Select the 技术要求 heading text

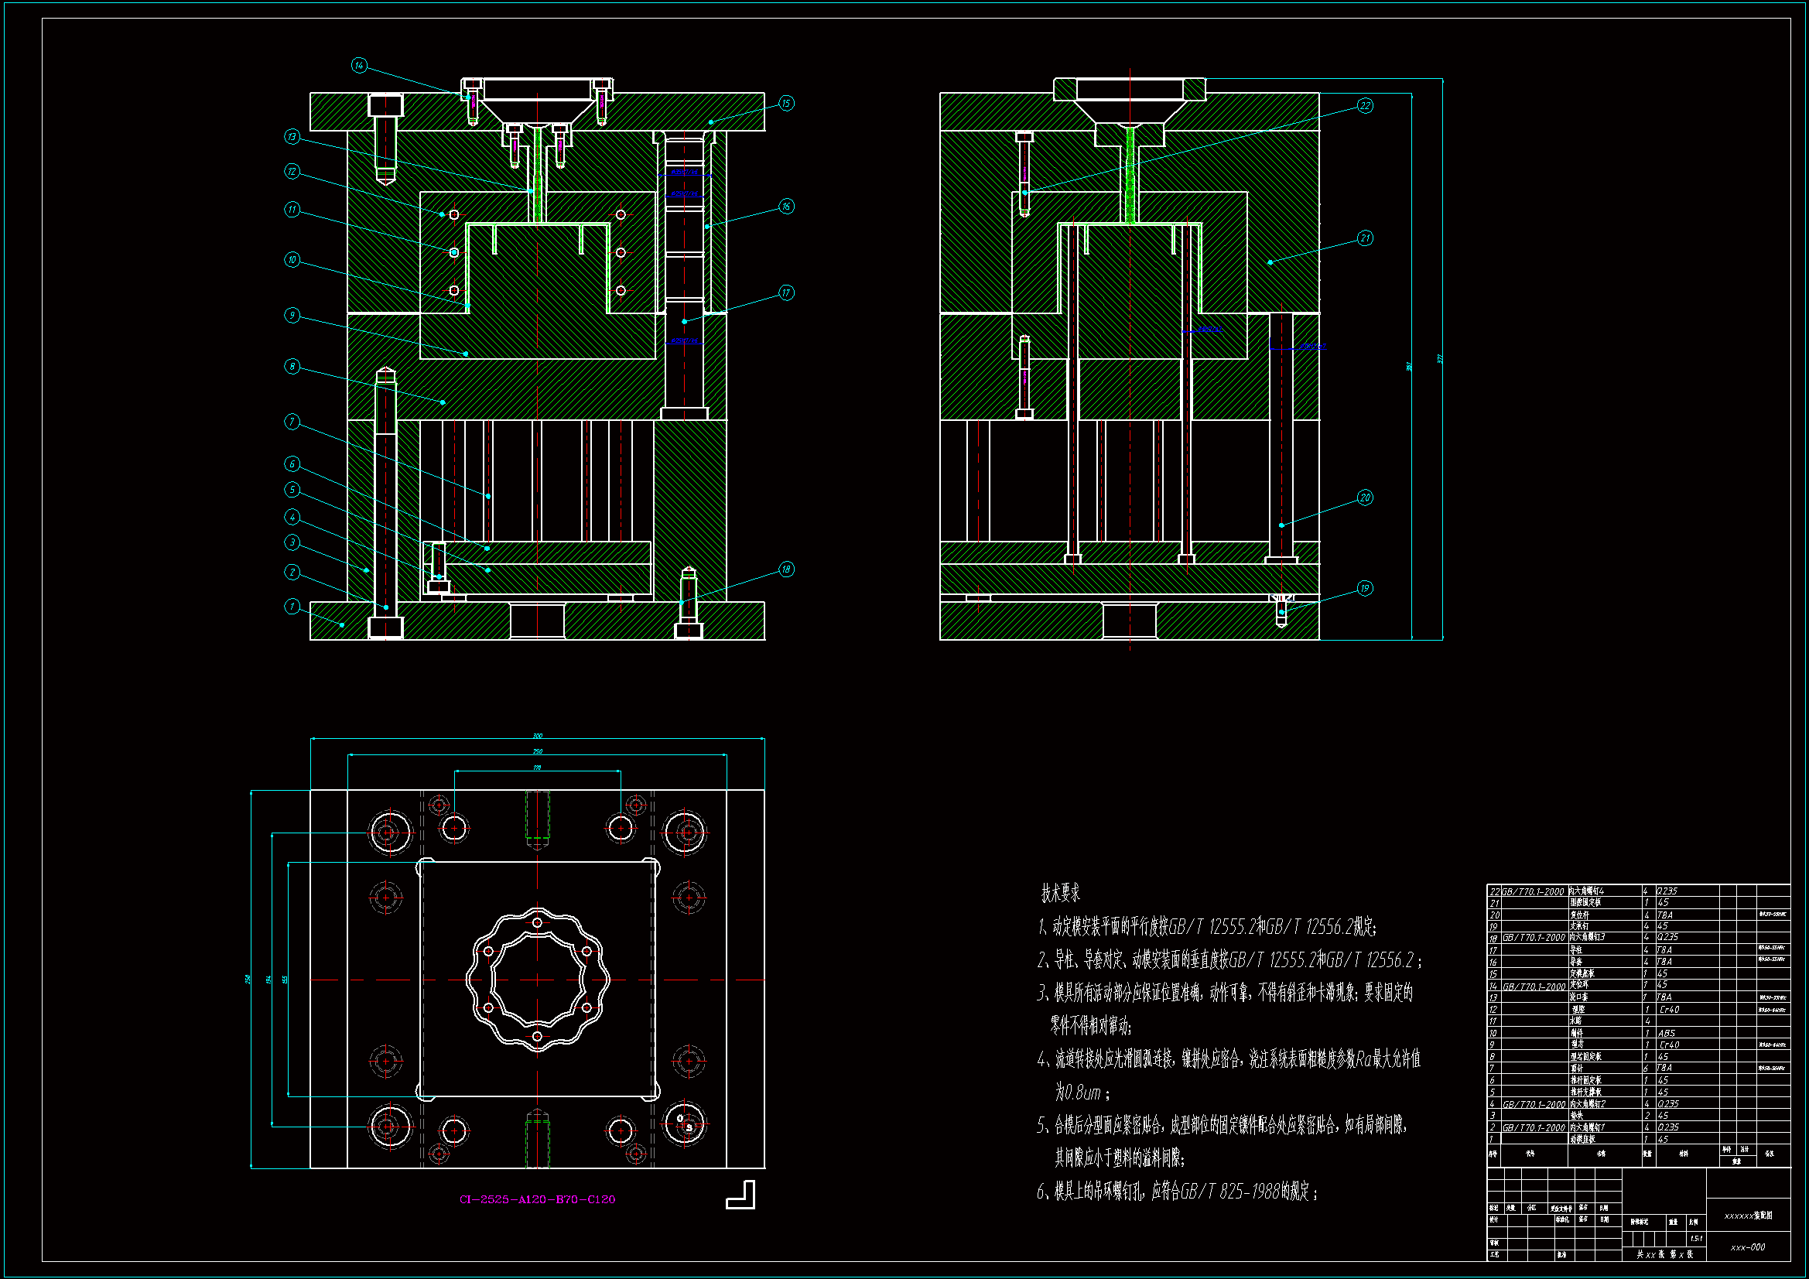point(1060,893)
